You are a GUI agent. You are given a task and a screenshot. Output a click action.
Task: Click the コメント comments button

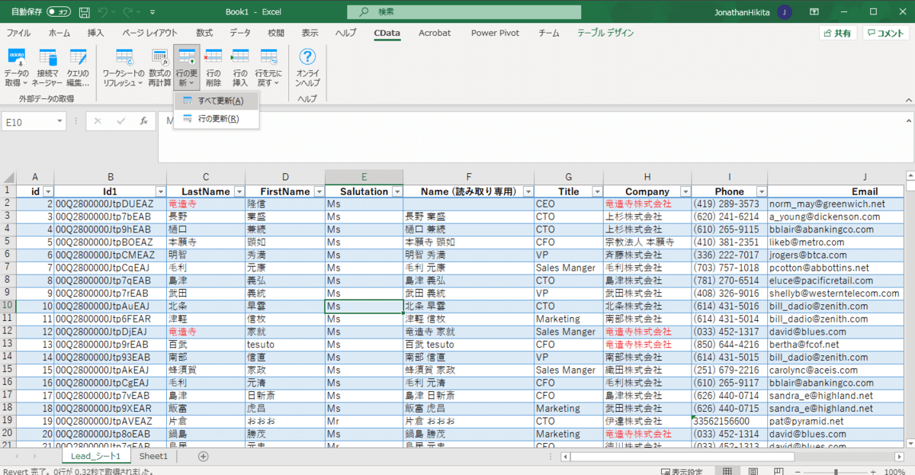(x=884, y=33)
